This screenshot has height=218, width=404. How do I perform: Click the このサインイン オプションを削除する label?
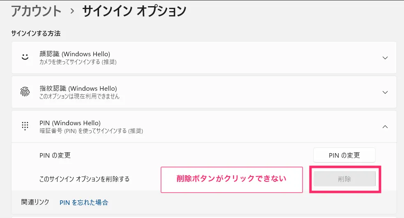point(85,179)
